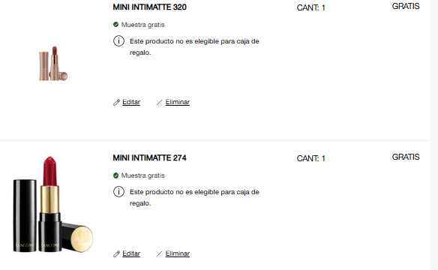Viewport: 438px width, 270px height.
Task: Click the CANT: 1 quantity for MINI INTIMATTE 320
Action: click(x=311, y=7)
